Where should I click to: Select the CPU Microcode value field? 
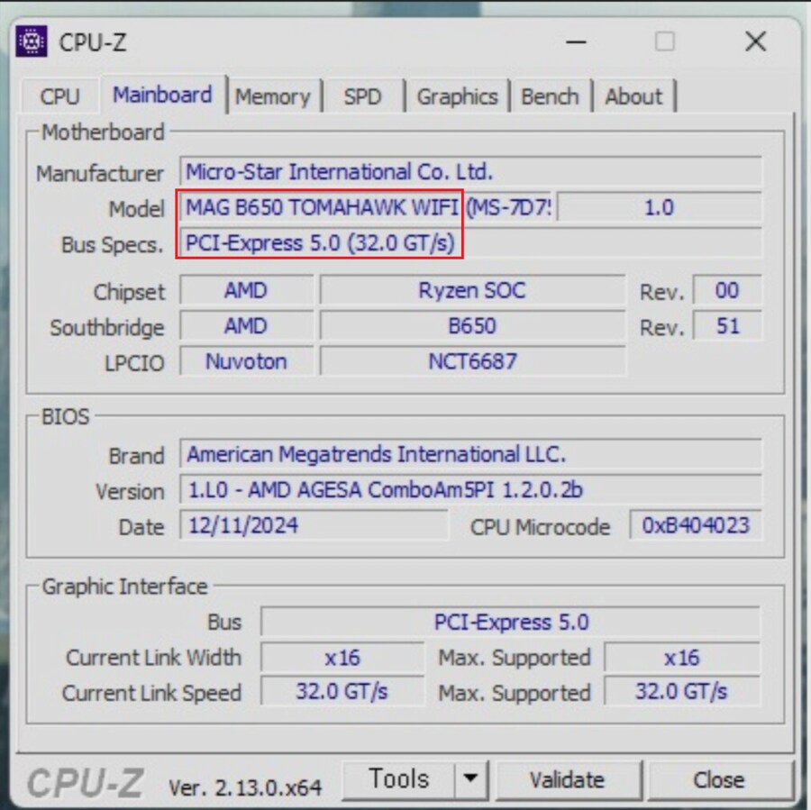695,526
